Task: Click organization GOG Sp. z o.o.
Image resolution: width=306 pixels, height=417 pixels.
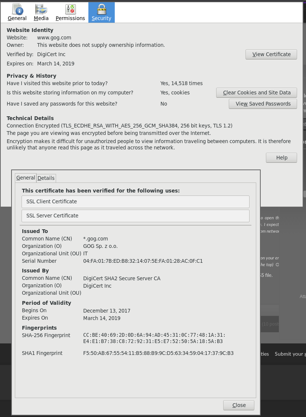Action: [x=100, y=246]
